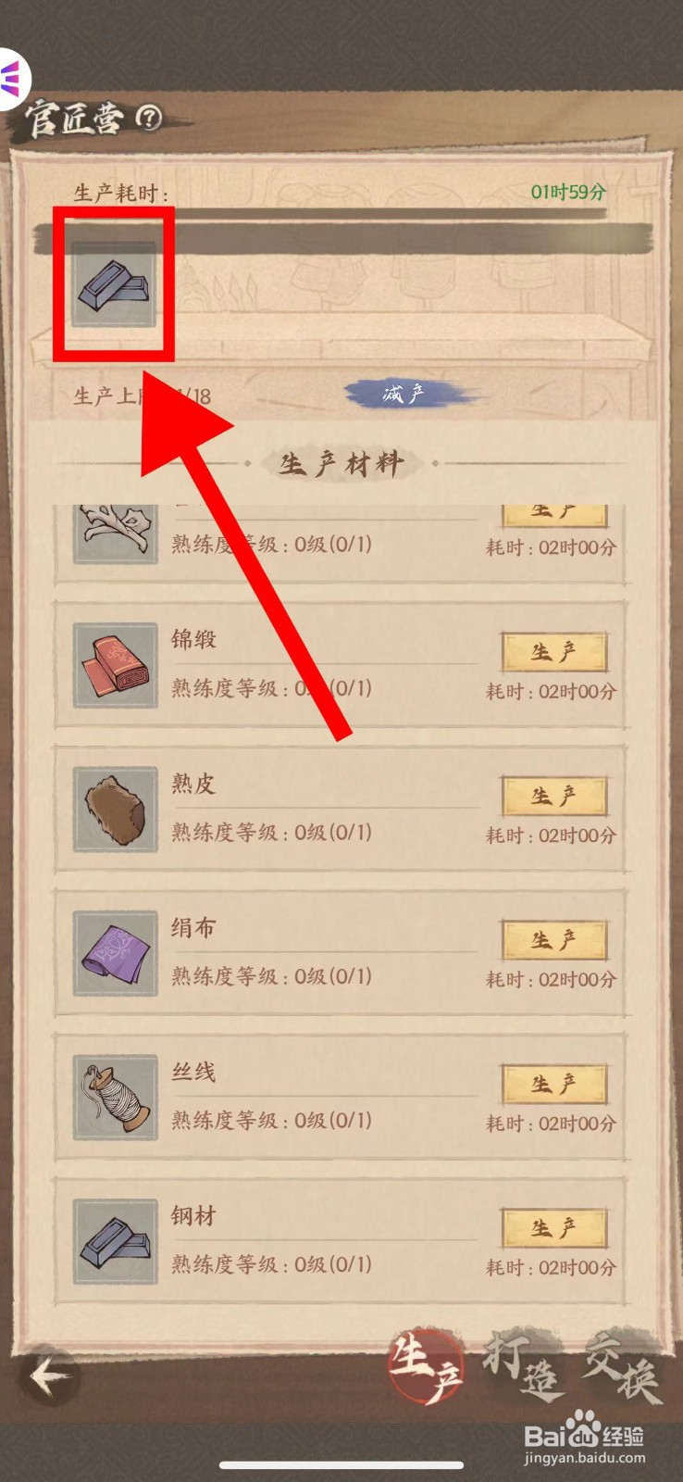Go back using the left arrow
Viewport: 683px width, 1482px height.
[49, 1375]
